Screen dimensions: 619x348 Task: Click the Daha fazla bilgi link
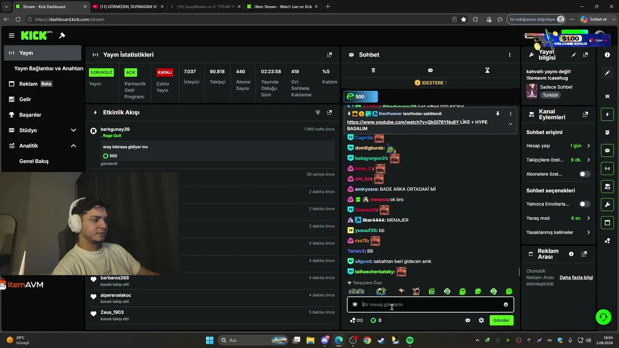tap(576, 277)
